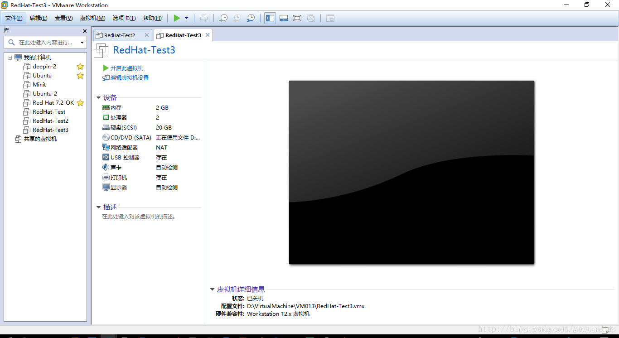Toggle favorite star on Ubuntu VM
619x338 pixels.
pos(80,75)
